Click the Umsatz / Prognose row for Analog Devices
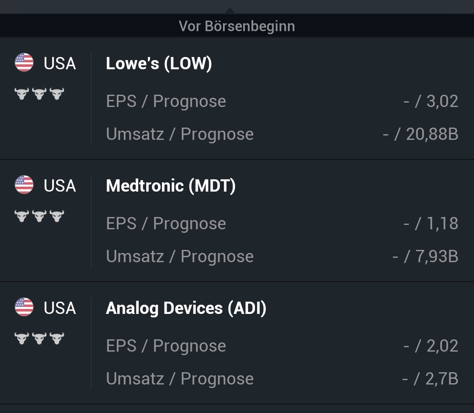474x413 pixels. (x=180, y=378)
